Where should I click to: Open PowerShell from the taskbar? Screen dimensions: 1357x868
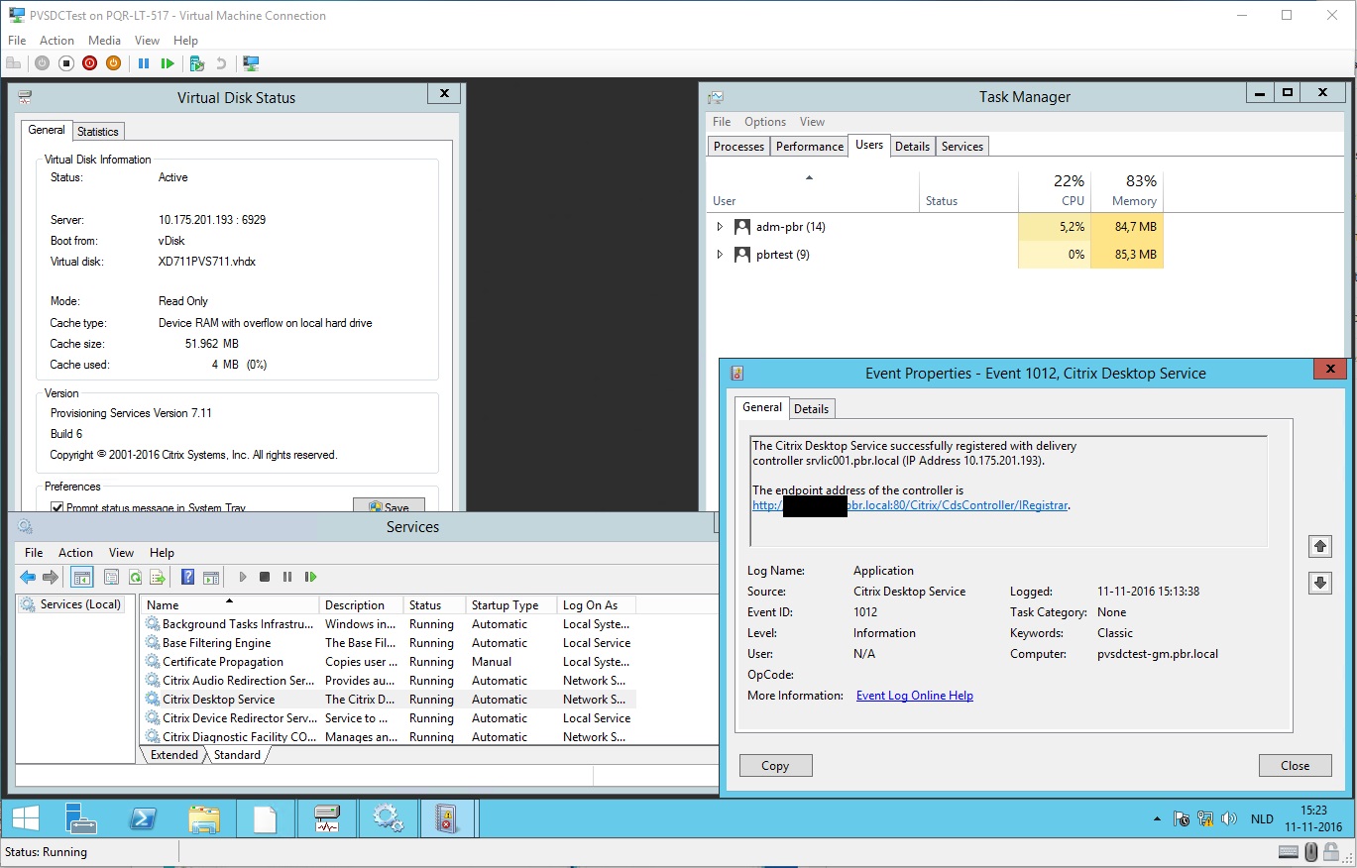[x=143, y=819]
